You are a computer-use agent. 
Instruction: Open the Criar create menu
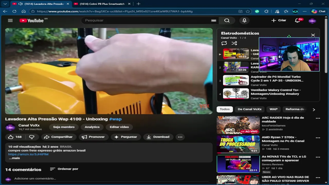click(279, 20)
